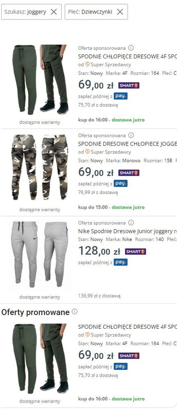Click pay icon in promoted 4F offer

[x=121, y=366]
